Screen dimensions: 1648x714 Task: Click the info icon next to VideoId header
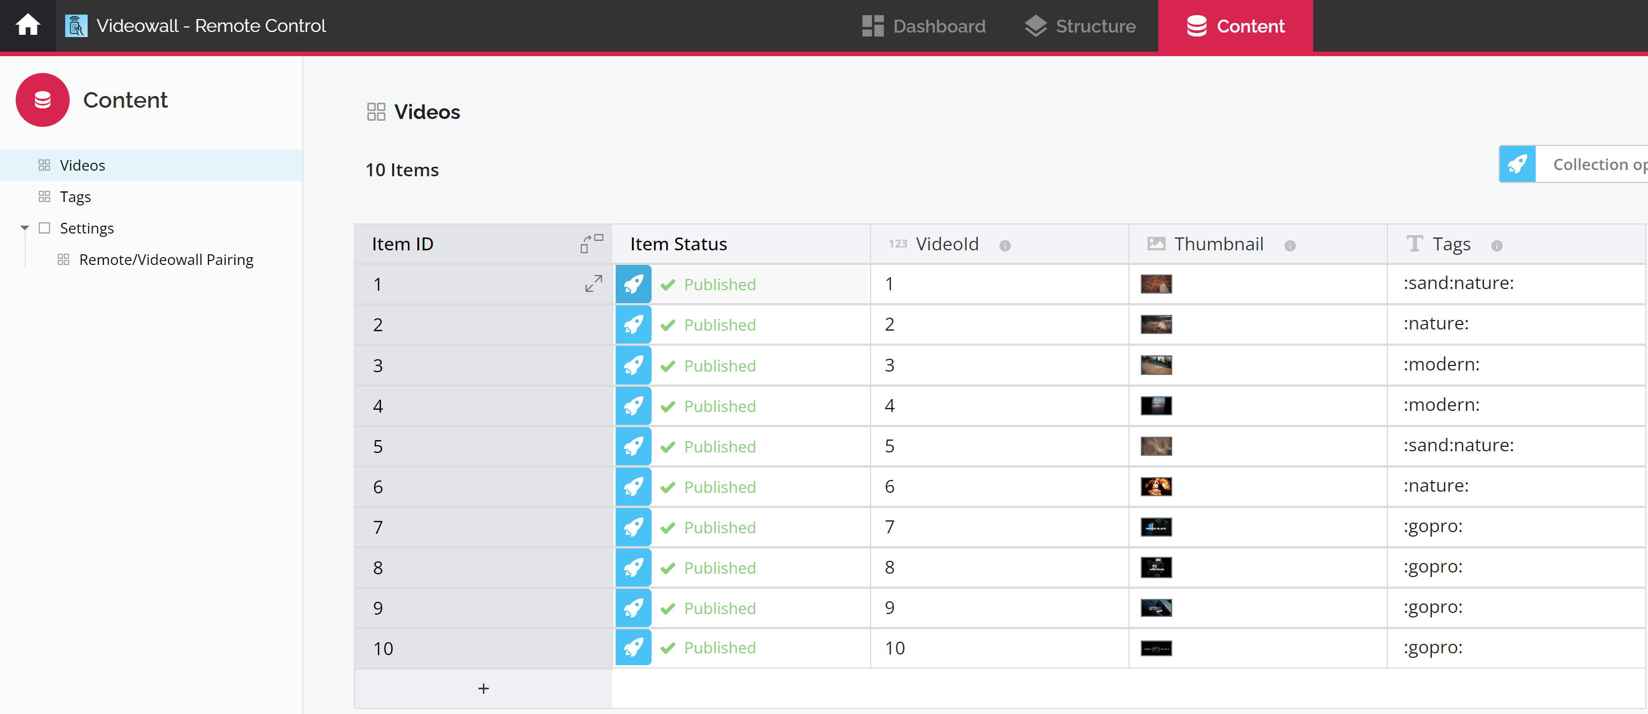click(x=1005, y=245)
